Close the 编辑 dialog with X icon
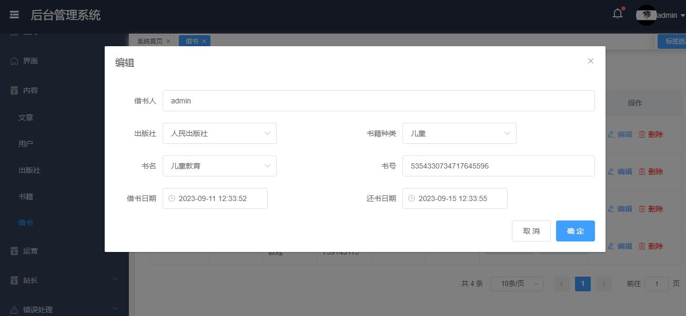Image resolution: width=686 pixels, height=316 pixels. 590,61
